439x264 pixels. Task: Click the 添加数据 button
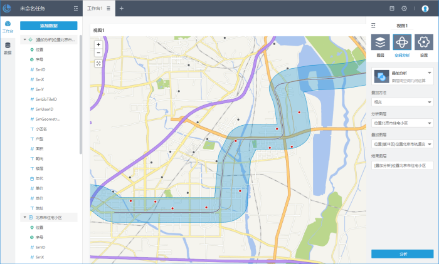[48, 26]
